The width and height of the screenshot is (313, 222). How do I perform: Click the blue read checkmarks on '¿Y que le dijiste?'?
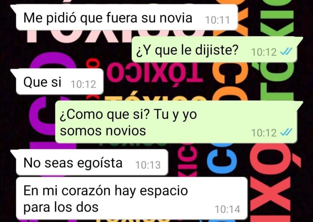(x=286, y=52)
